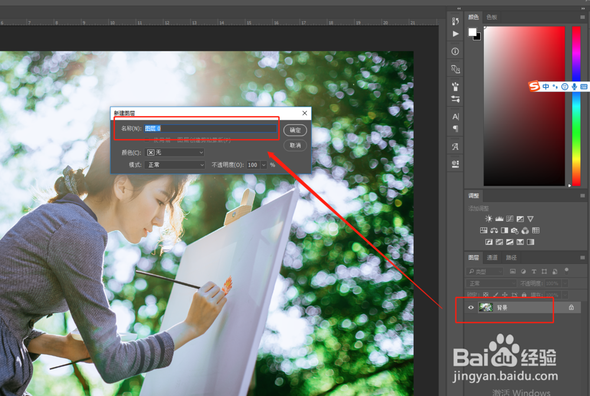Add a Threshold adjustment
590x396 pixels.
pos(510,242)
